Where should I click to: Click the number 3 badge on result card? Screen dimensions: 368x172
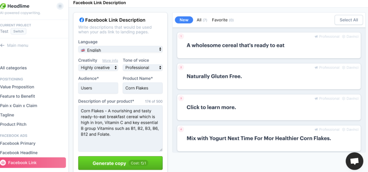point(181,98)
